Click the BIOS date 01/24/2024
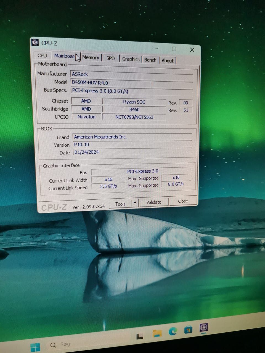The width and height of the screenshot is (265, 353). 132,152
